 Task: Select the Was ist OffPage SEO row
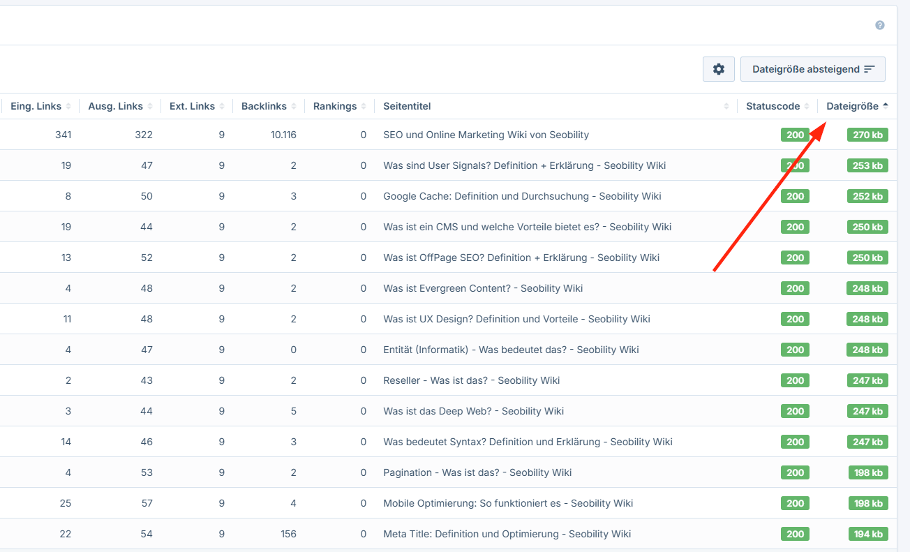[x=521, y=258]
